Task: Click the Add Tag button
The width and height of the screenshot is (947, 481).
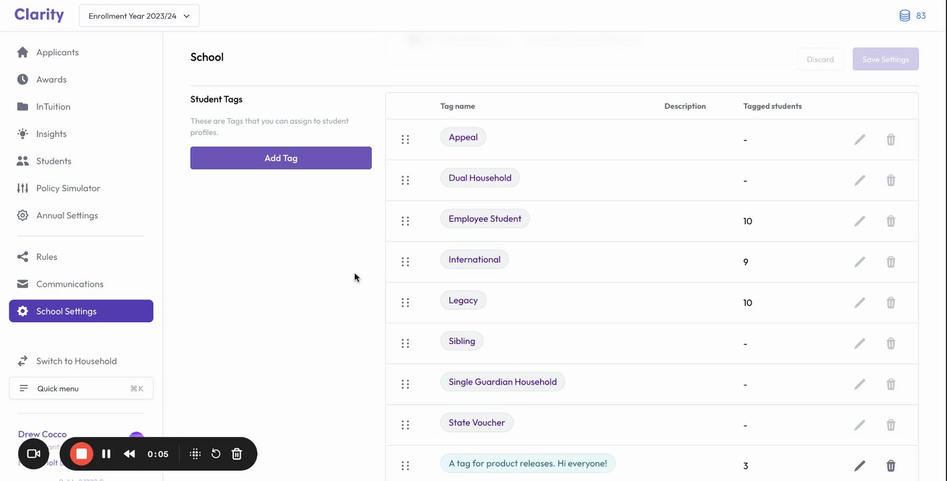Action: (x=281, y=158)
